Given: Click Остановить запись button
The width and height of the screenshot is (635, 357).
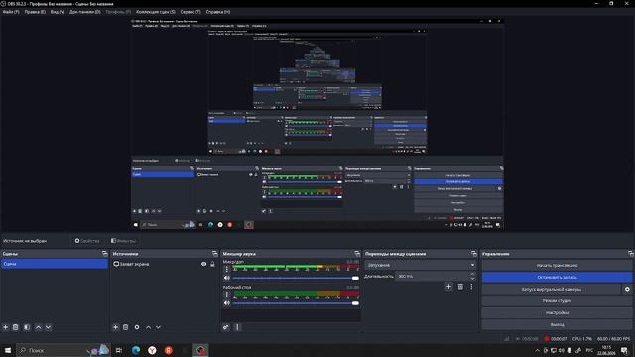Looking at the screenshot, I should 557,278.
